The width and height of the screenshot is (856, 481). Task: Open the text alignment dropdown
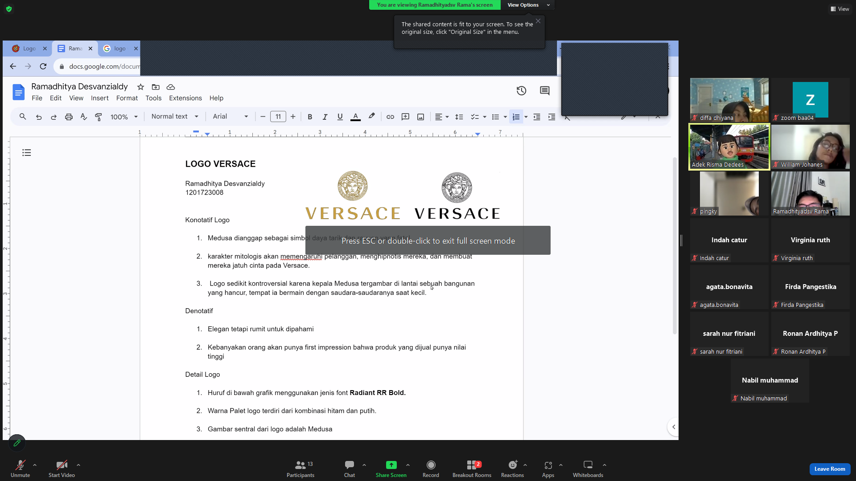pyautogui.click(x=442, y=117)
